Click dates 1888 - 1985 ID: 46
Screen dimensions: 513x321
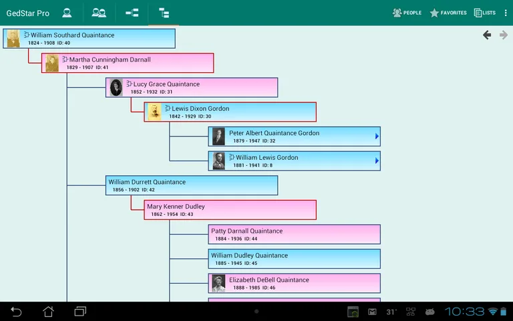pyautogui.click(x=254, y=288)
